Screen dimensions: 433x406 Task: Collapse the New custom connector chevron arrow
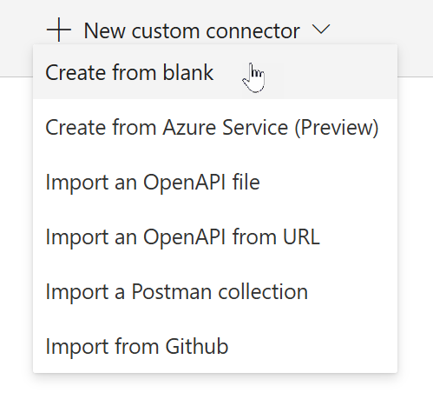click(x=321, y=30)
